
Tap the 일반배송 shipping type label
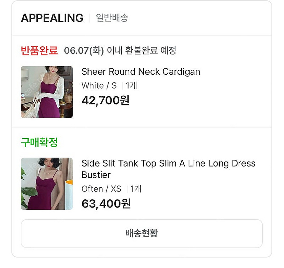pos(112,18)
